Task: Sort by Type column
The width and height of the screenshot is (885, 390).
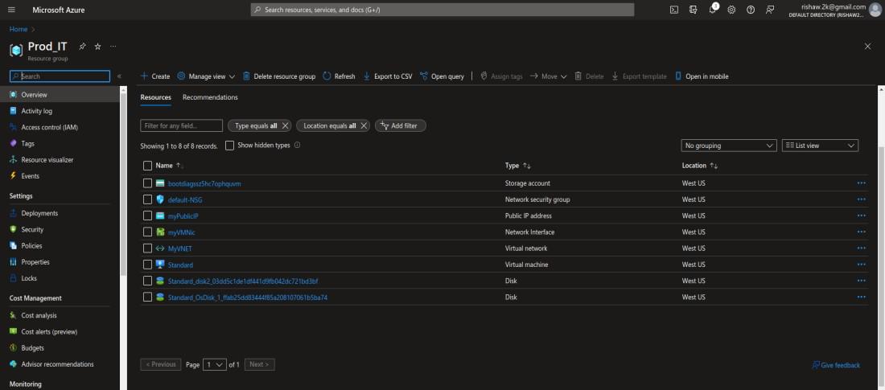Action: click(518, 166)
